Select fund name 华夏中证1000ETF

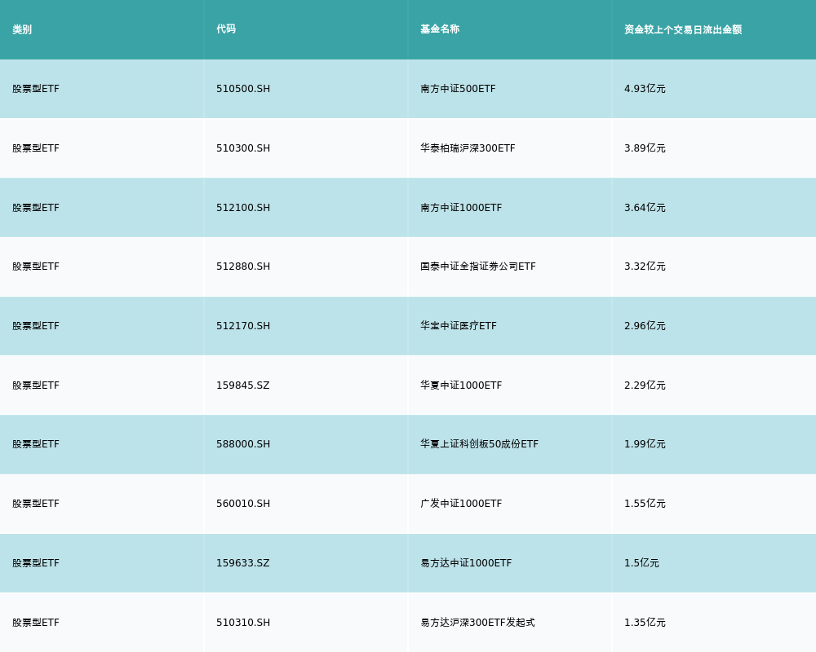(x=461, y=385)
